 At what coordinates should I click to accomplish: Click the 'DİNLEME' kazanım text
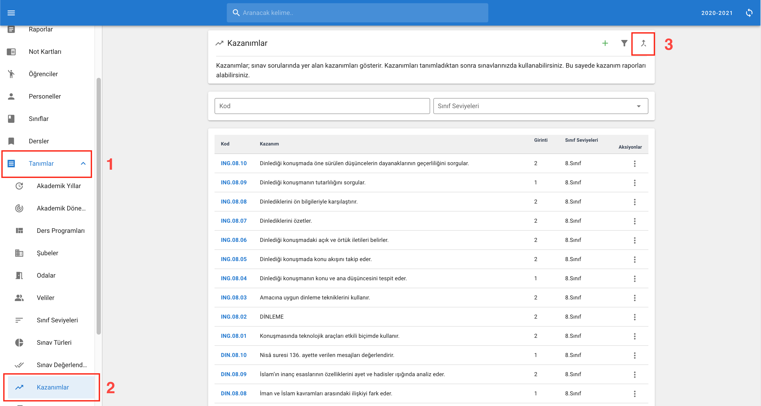pos(271,317)
